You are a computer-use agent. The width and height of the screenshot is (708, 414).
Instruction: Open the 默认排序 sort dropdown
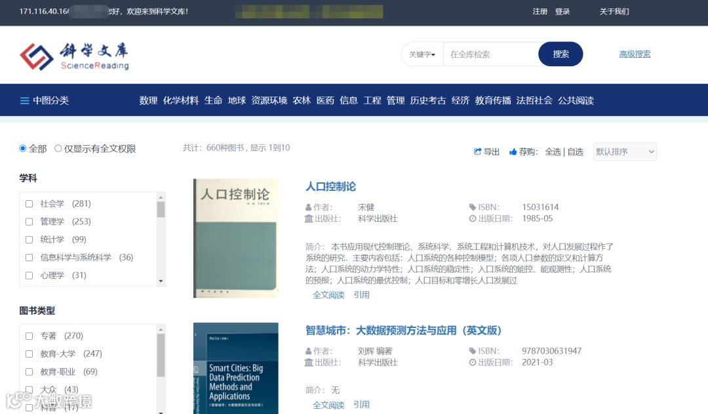[x=625, y=152]
